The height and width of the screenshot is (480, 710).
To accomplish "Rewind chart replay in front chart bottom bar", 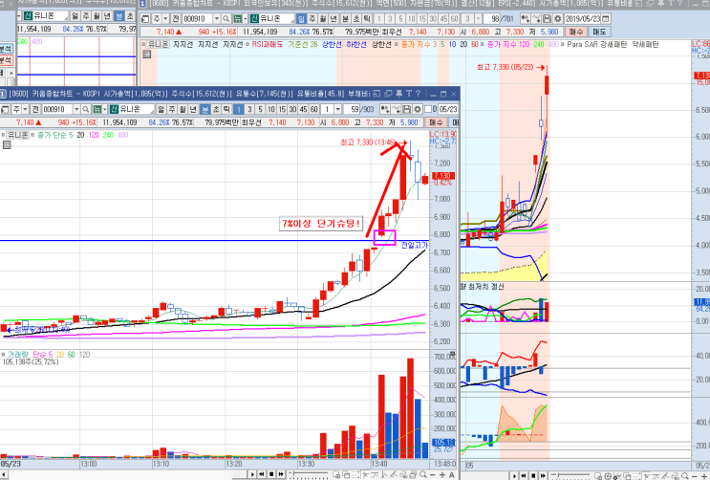I will pos(262,474).
